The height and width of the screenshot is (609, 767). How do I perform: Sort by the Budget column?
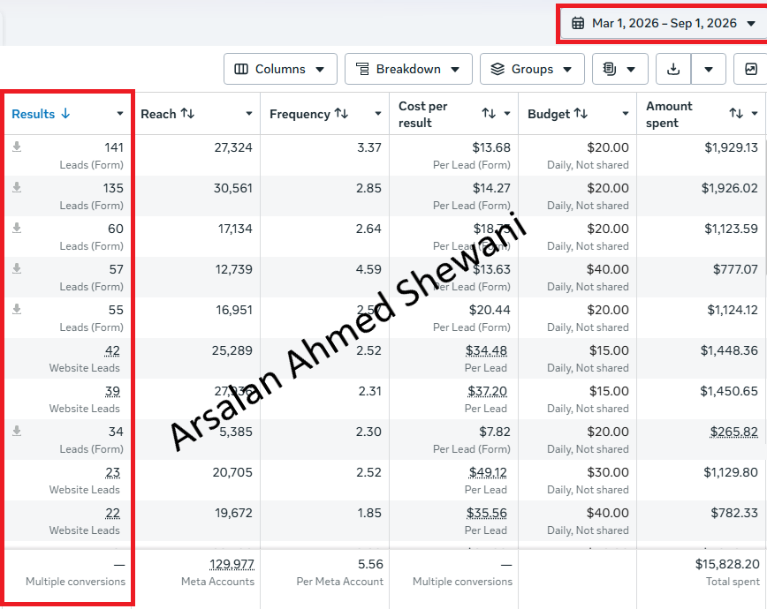point(558,114)
